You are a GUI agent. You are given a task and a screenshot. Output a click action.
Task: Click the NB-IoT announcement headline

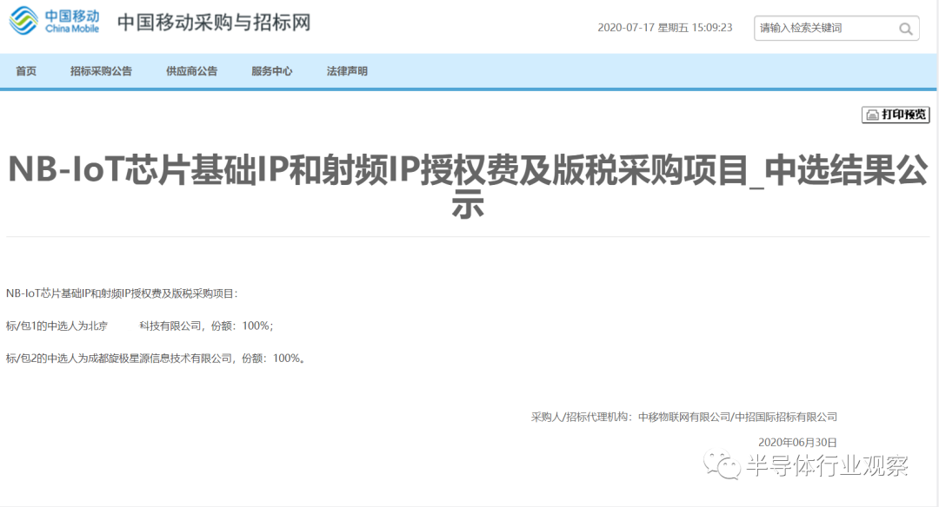point(468,186)
